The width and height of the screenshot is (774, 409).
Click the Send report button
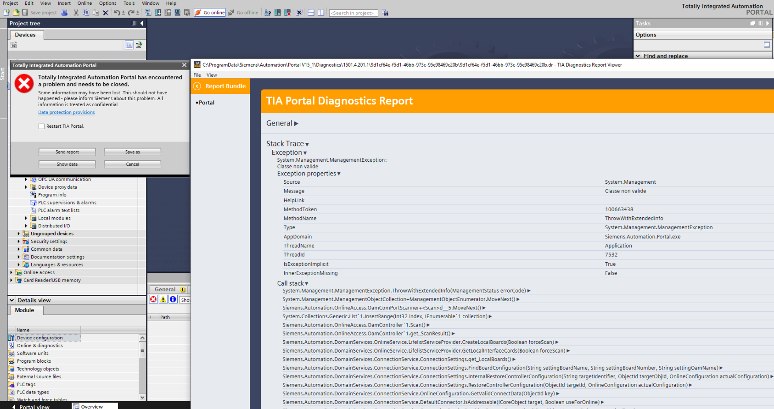(67, 152)
